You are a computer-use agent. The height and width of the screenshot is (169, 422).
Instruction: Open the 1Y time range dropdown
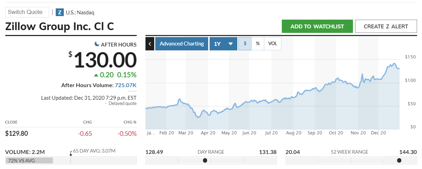click(x=223, y=44)
